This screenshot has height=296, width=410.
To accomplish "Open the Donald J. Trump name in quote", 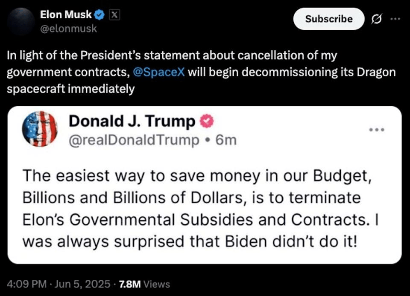I will (132, 122).
